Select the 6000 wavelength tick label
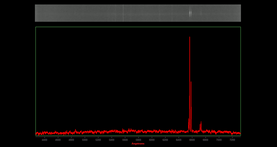This screenshot has width=277, height=147. pos(152,140)
